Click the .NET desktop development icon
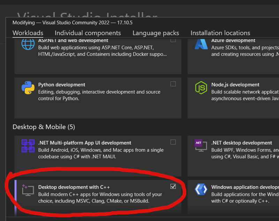Screen dimensions: 279x221 [201, 146]
